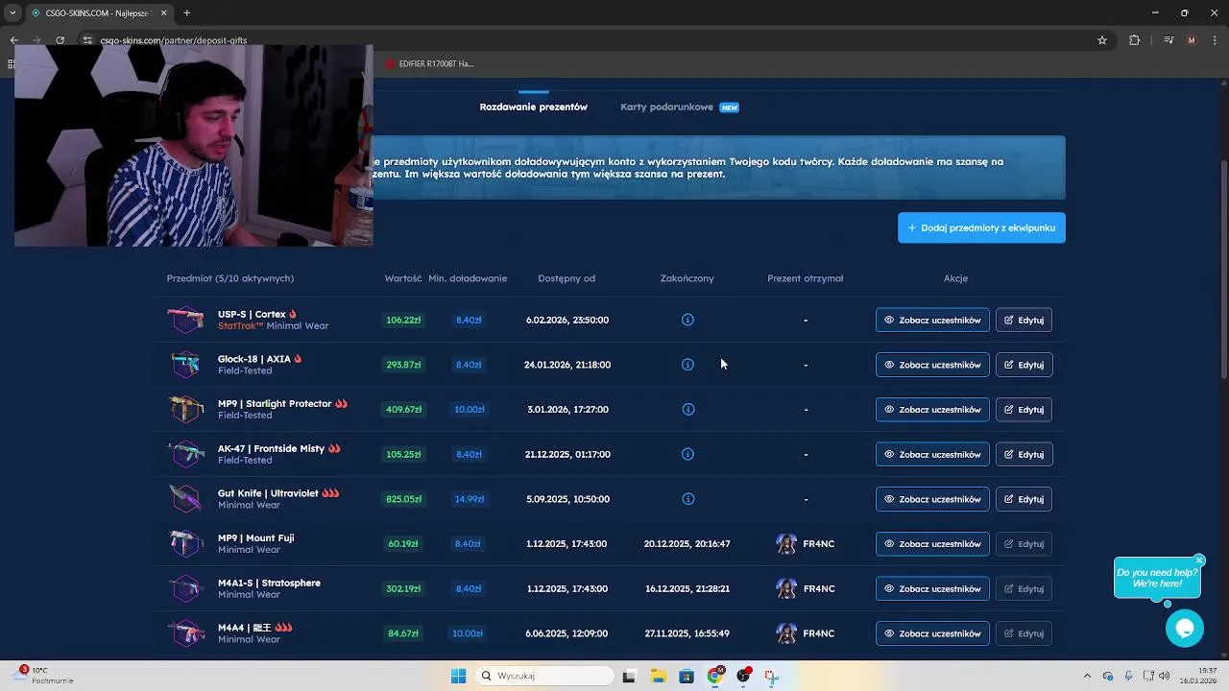Click FR4NC avatar in M4A1-S Stratosphere row
The image size is (1229, 691).
(x=786, y=588)
